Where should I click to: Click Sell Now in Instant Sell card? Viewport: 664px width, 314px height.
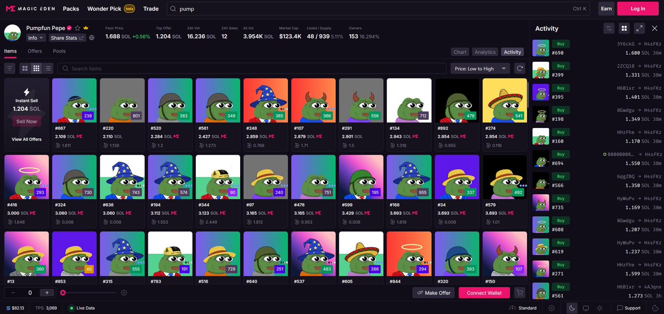coord(27,121)
